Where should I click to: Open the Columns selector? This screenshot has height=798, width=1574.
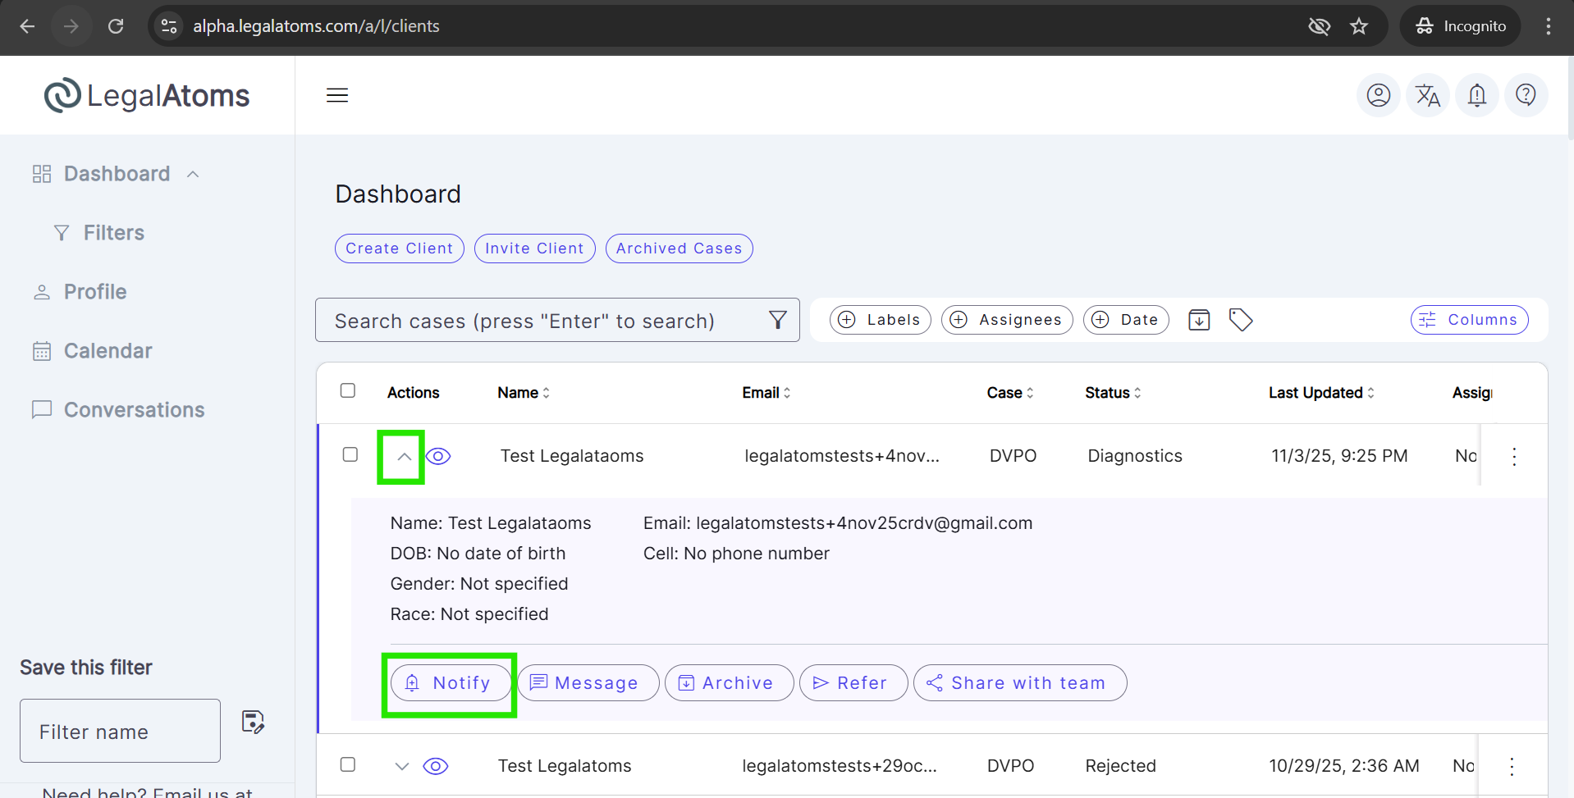[x=1469, y=320]
